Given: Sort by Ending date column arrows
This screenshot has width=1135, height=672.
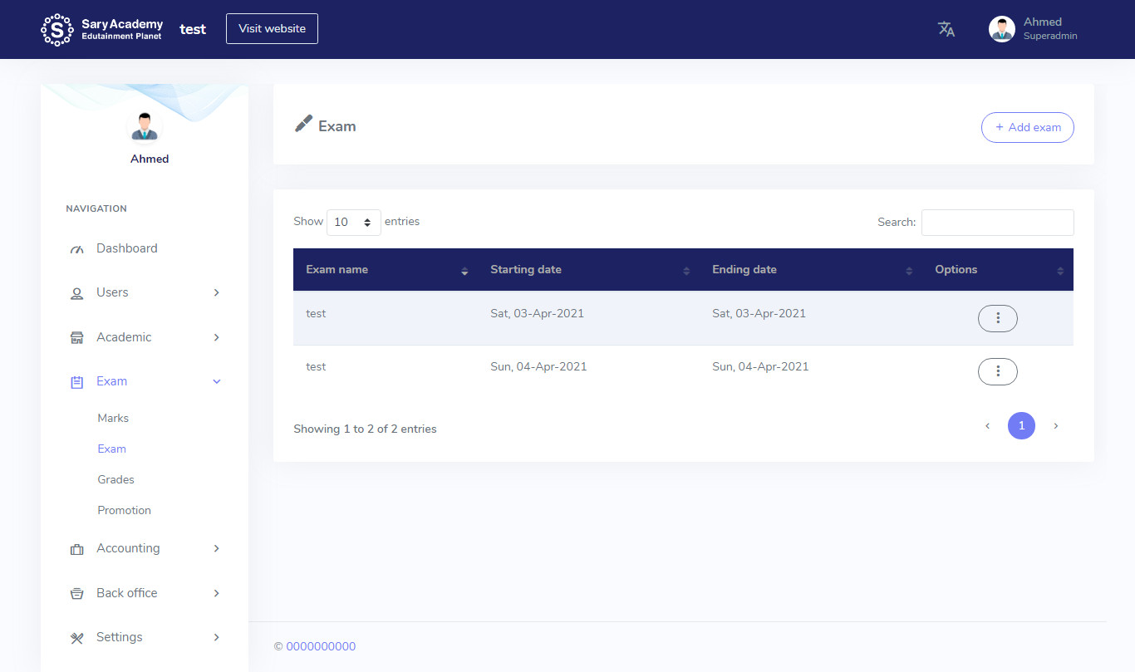Looking at the screenshot, I should point(909,271).
